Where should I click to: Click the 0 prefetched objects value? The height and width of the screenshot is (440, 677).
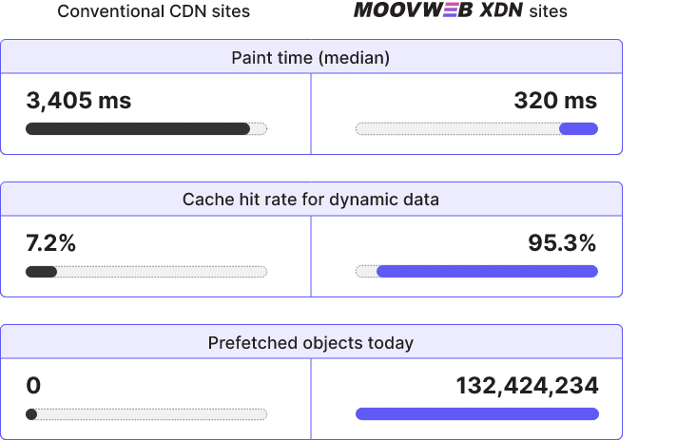tap(33, 385)
